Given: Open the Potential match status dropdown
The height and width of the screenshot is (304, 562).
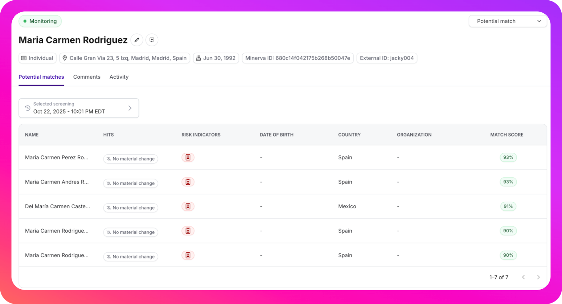Looking at the screenshot, I should click(508, 21).
